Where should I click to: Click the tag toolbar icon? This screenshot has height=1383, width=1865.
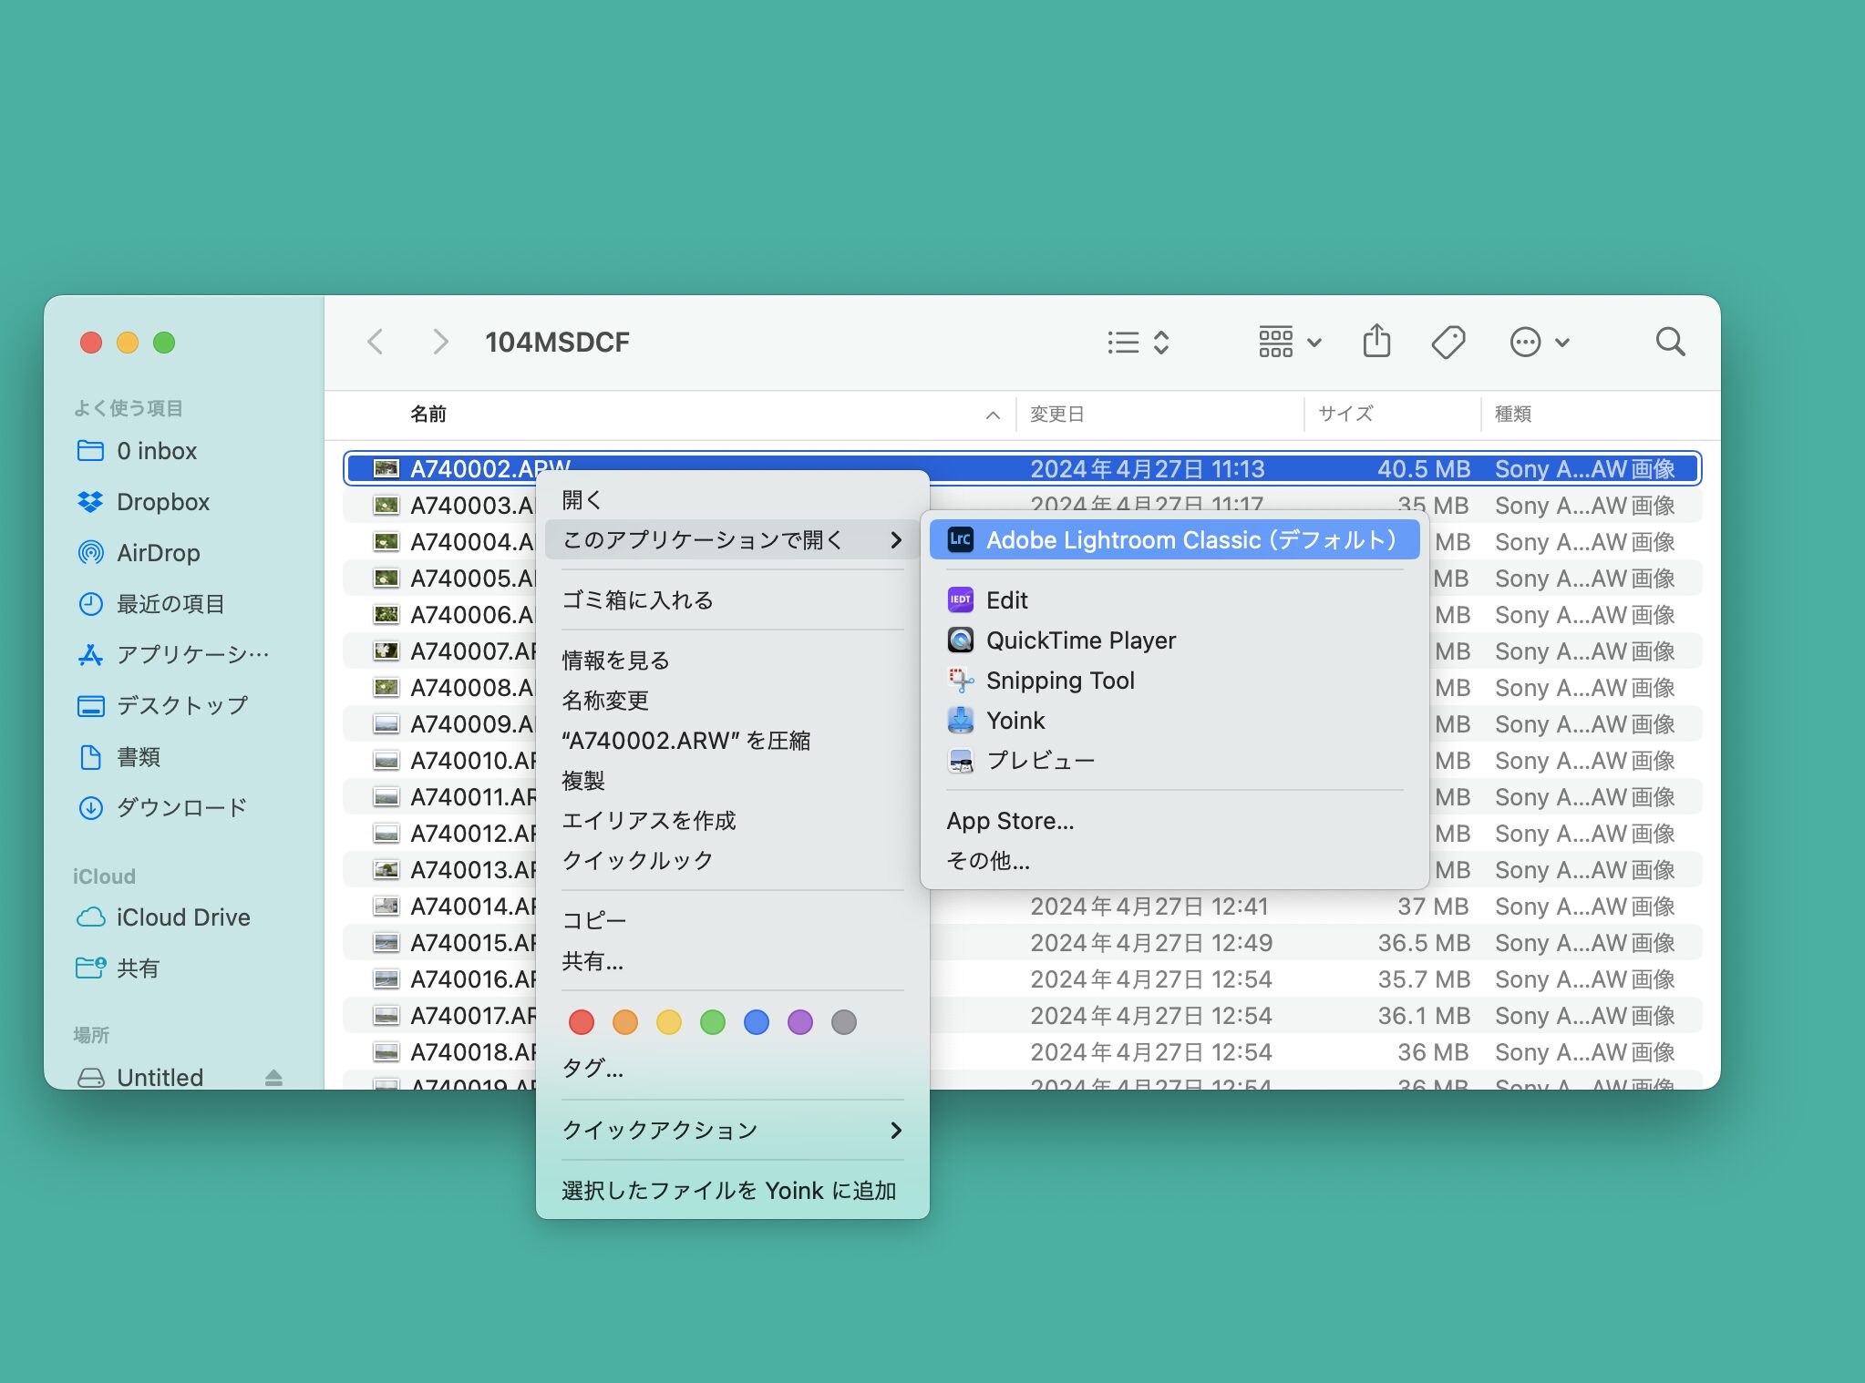1448,342
